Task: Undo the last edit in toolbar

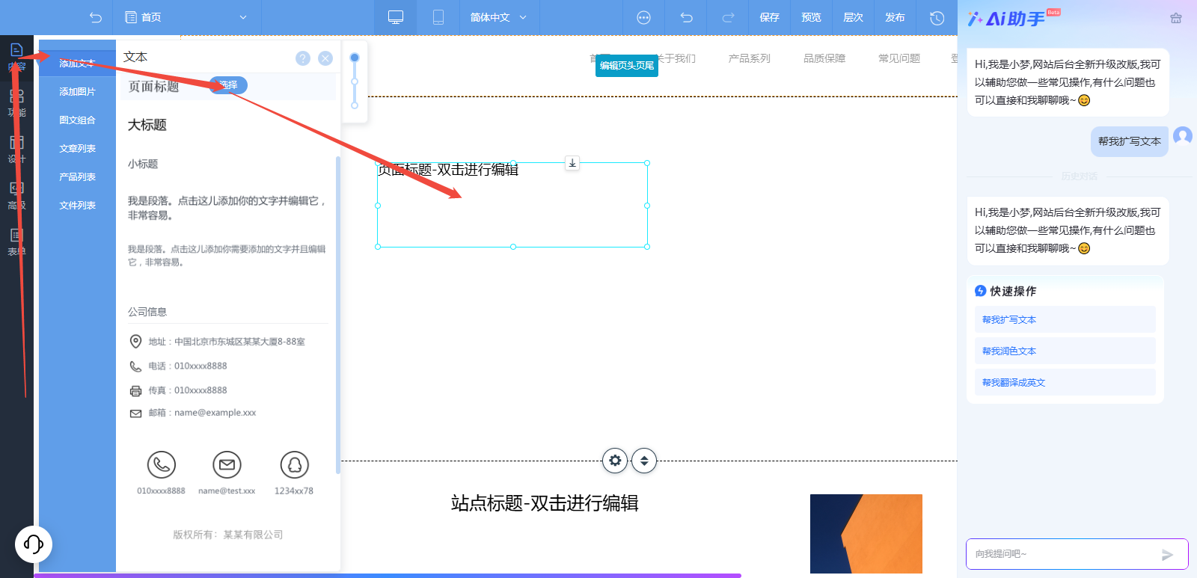Action: tap(686, 17)
